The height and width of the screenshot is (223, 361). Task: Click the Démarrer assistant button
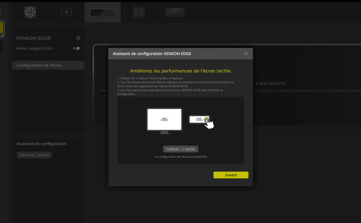[x=34, y=155]
